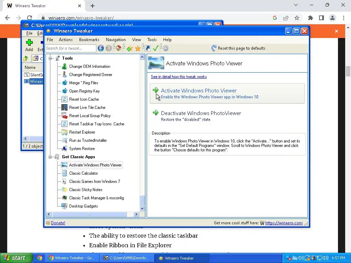The height and width of the screenshot is (263, 351).
Task: Open Chrome side panel icon
Action: click(322, 18)
